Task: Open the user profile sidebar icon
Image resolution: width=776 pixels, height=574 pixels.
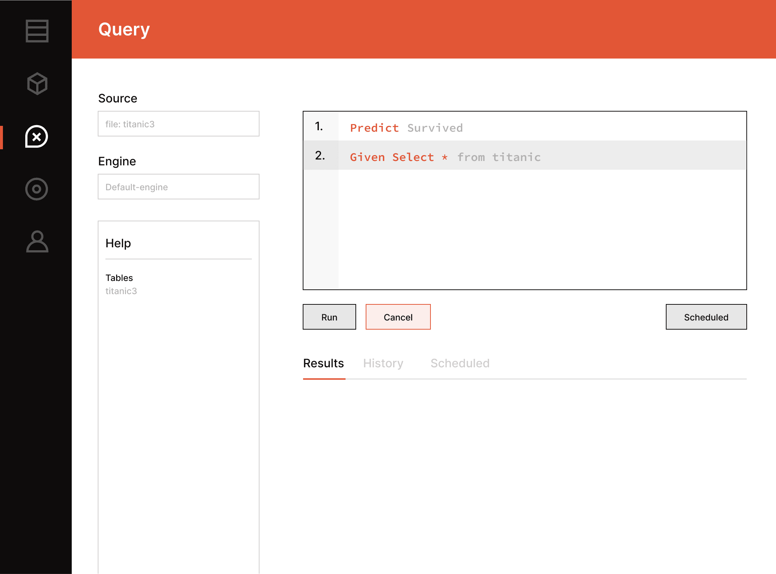Action: pos(37,241)
